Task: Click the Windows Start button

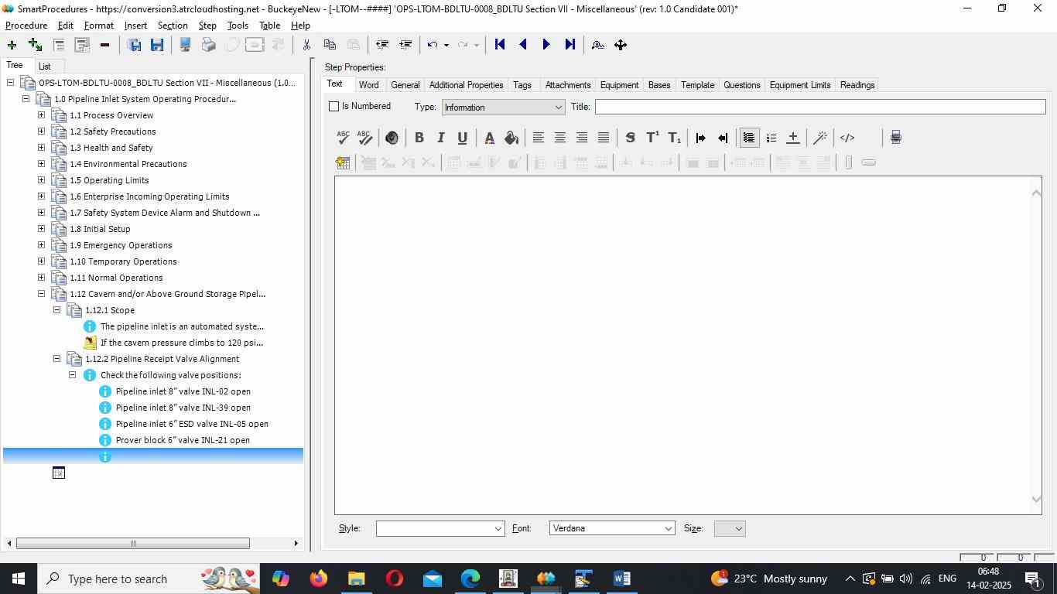Action: pyautogui.click(x=18, y=579)
